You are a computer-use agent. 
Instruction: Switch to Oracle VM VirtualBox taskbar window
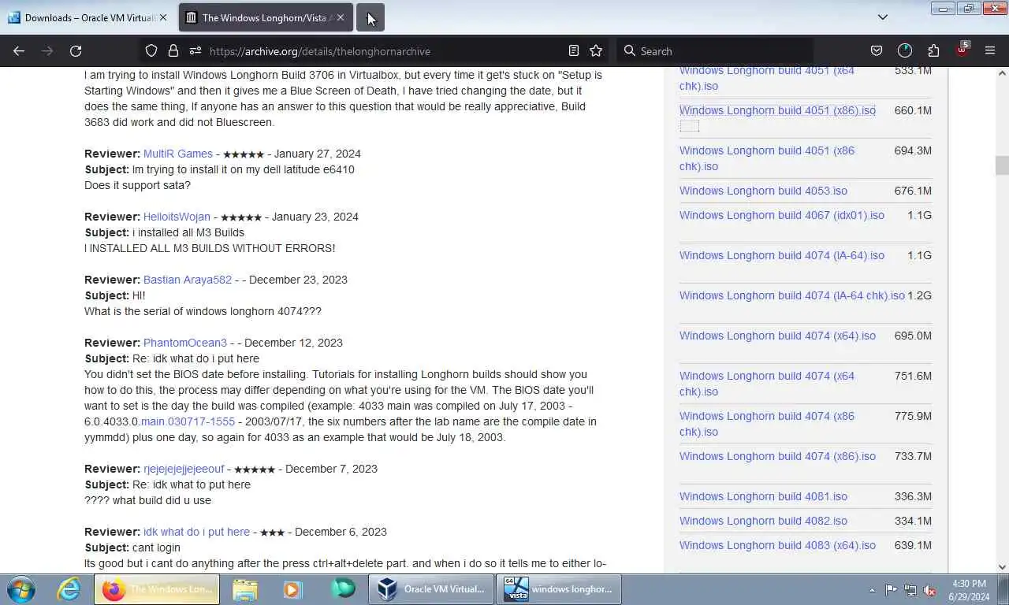pos(431,589)
